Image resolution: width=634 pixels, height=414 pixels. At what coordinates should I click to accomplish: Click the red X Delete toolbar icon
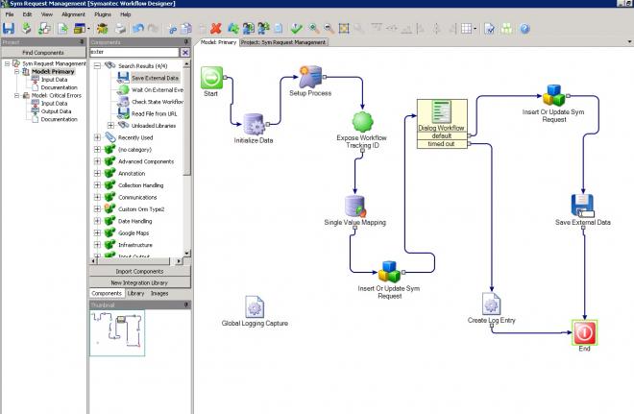click(216, 29)
